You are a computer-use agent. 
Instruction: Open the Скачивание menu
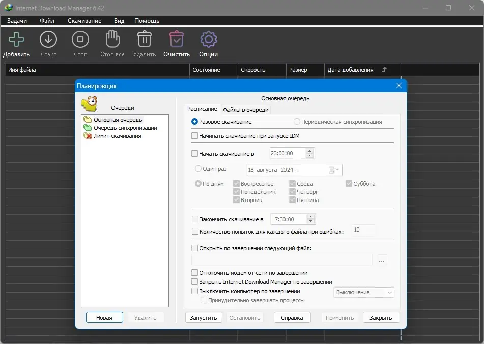click(x=84, y=21)
